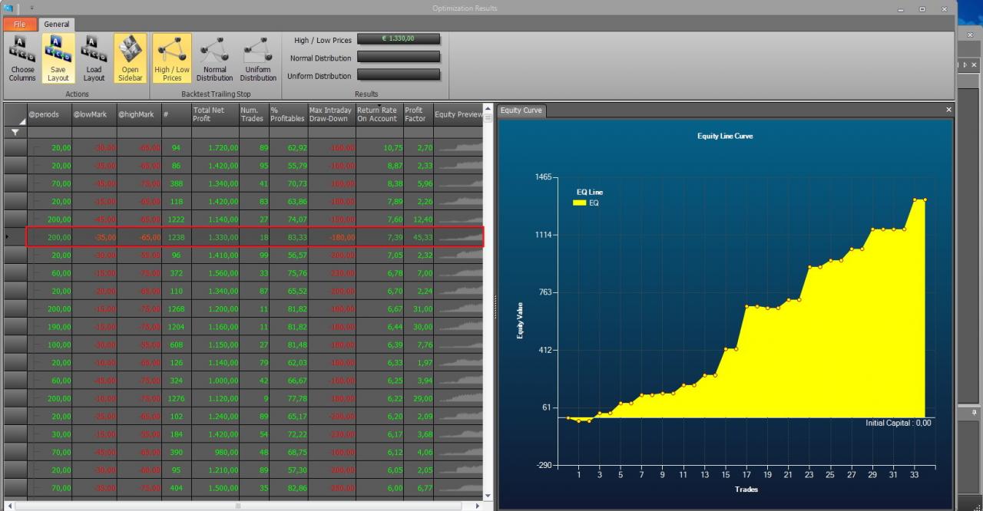Open the File ribbon tab

pyautogui.click(x=19, y=25)
